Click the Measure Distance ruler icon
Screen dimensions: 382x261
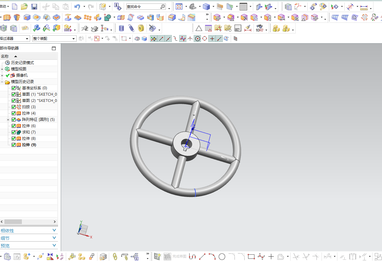(364, 6)
